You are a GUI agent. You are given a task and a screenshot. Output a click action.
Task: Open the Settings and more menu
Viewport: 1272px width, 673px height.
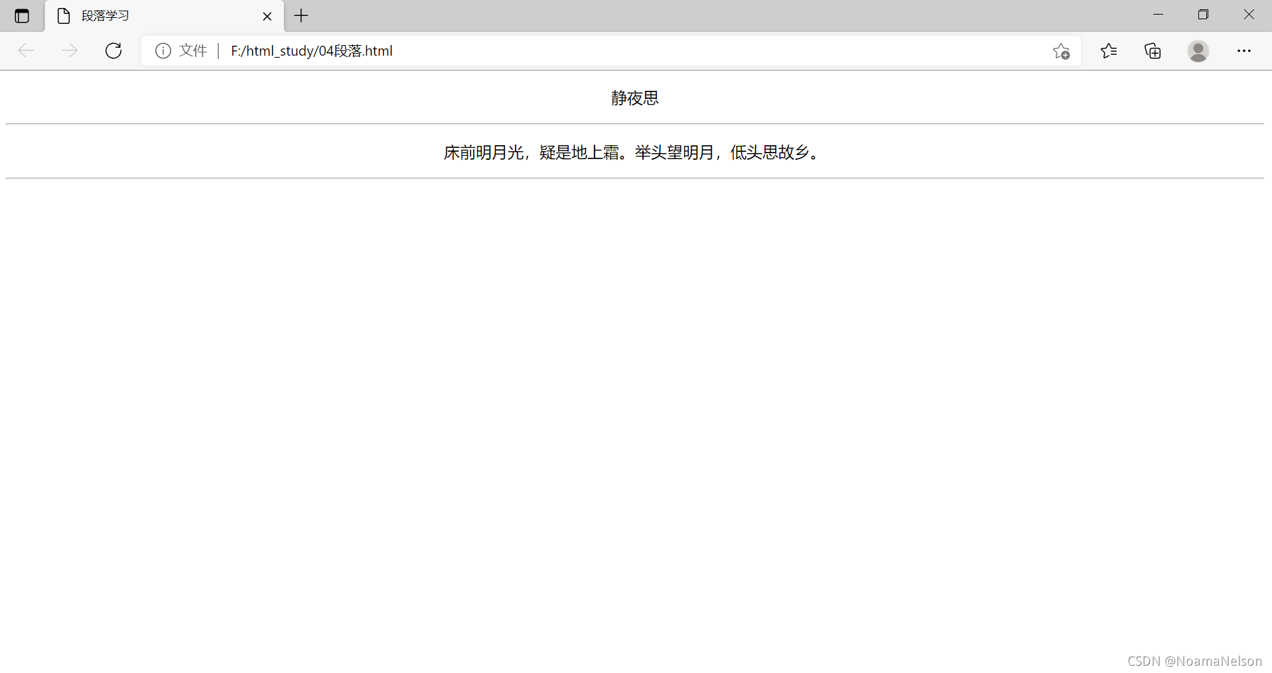[x=1244, y=50]
